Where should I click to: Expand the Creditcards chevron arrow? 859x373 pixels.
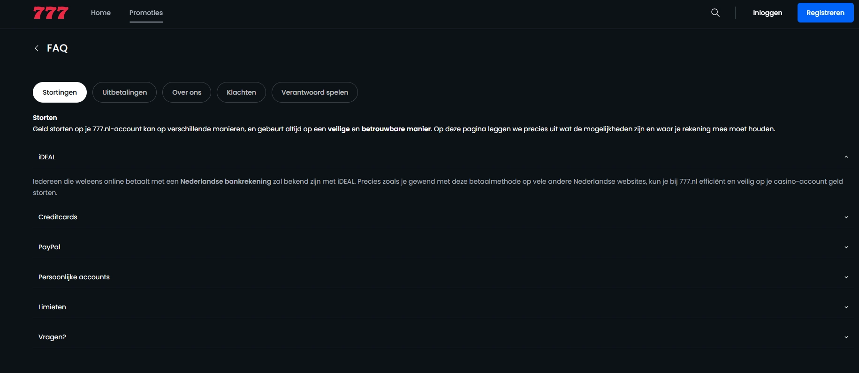[846, 217]
